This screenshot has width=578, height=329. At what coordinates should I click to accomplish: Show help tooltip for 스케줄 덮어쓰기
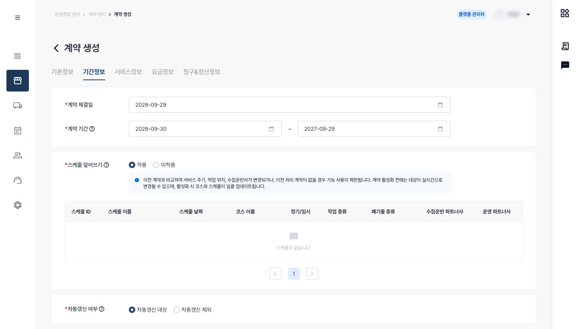(106, 164)
